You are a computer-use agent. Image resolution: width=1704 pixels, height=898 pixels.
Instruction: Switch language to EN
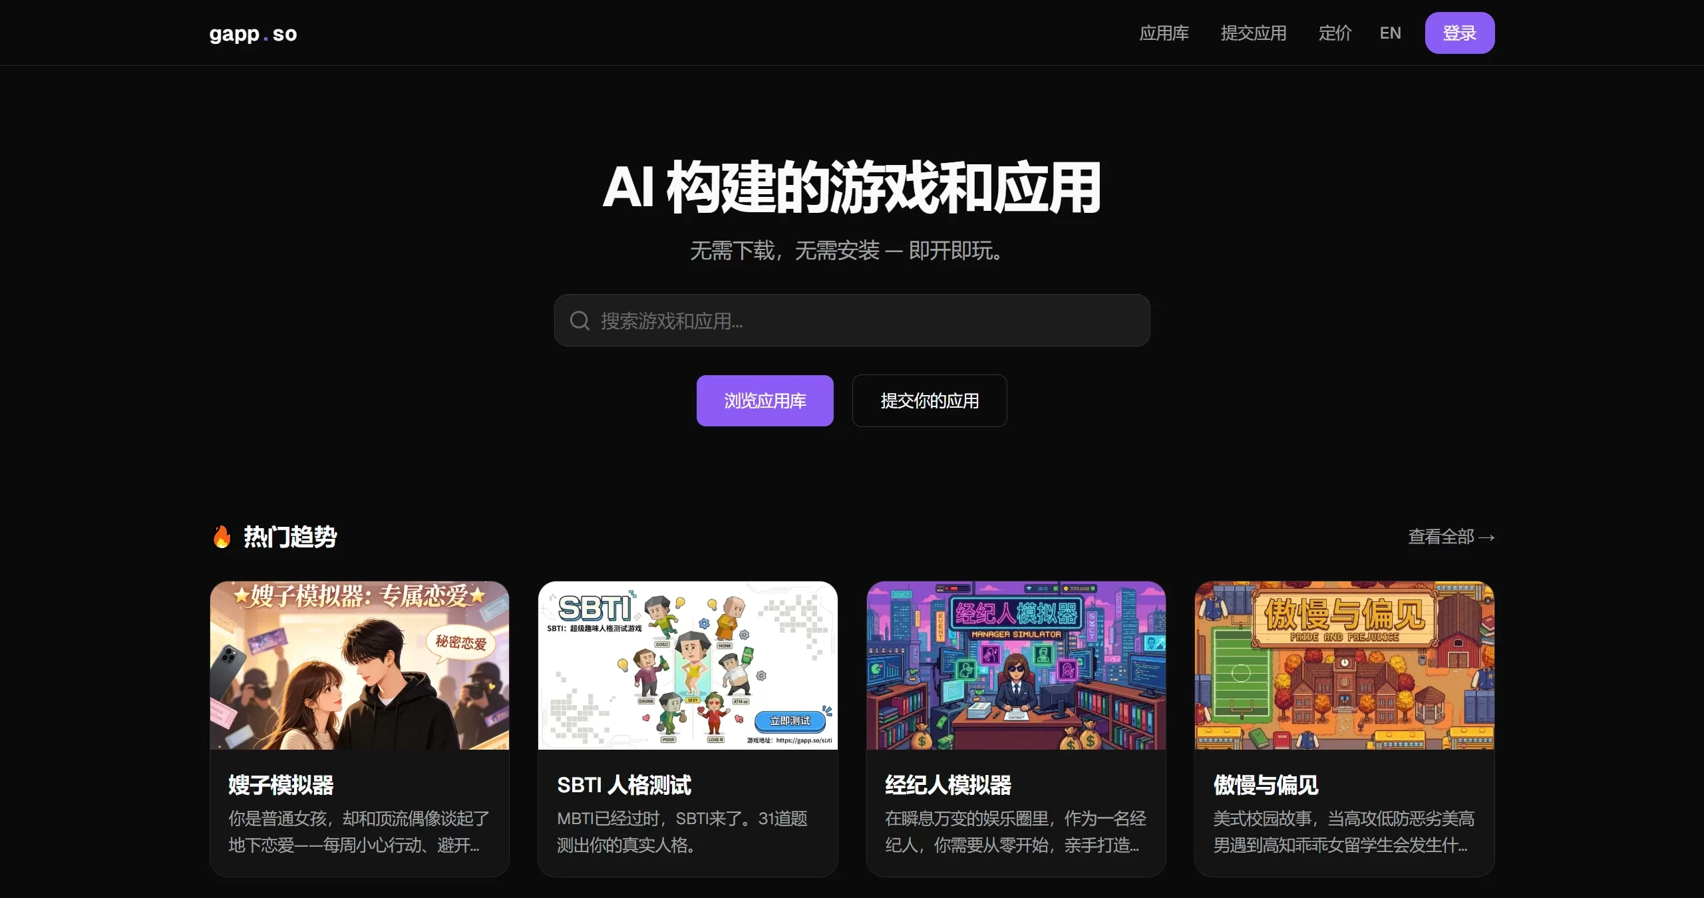click(1390, 33)
